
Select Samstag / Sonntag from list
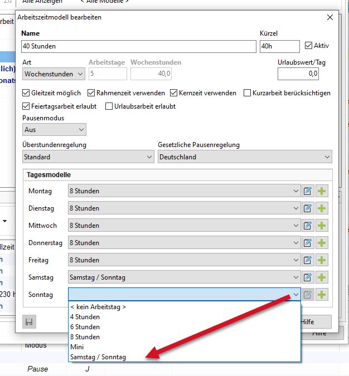pyautogui.click(x=98, y=357)
